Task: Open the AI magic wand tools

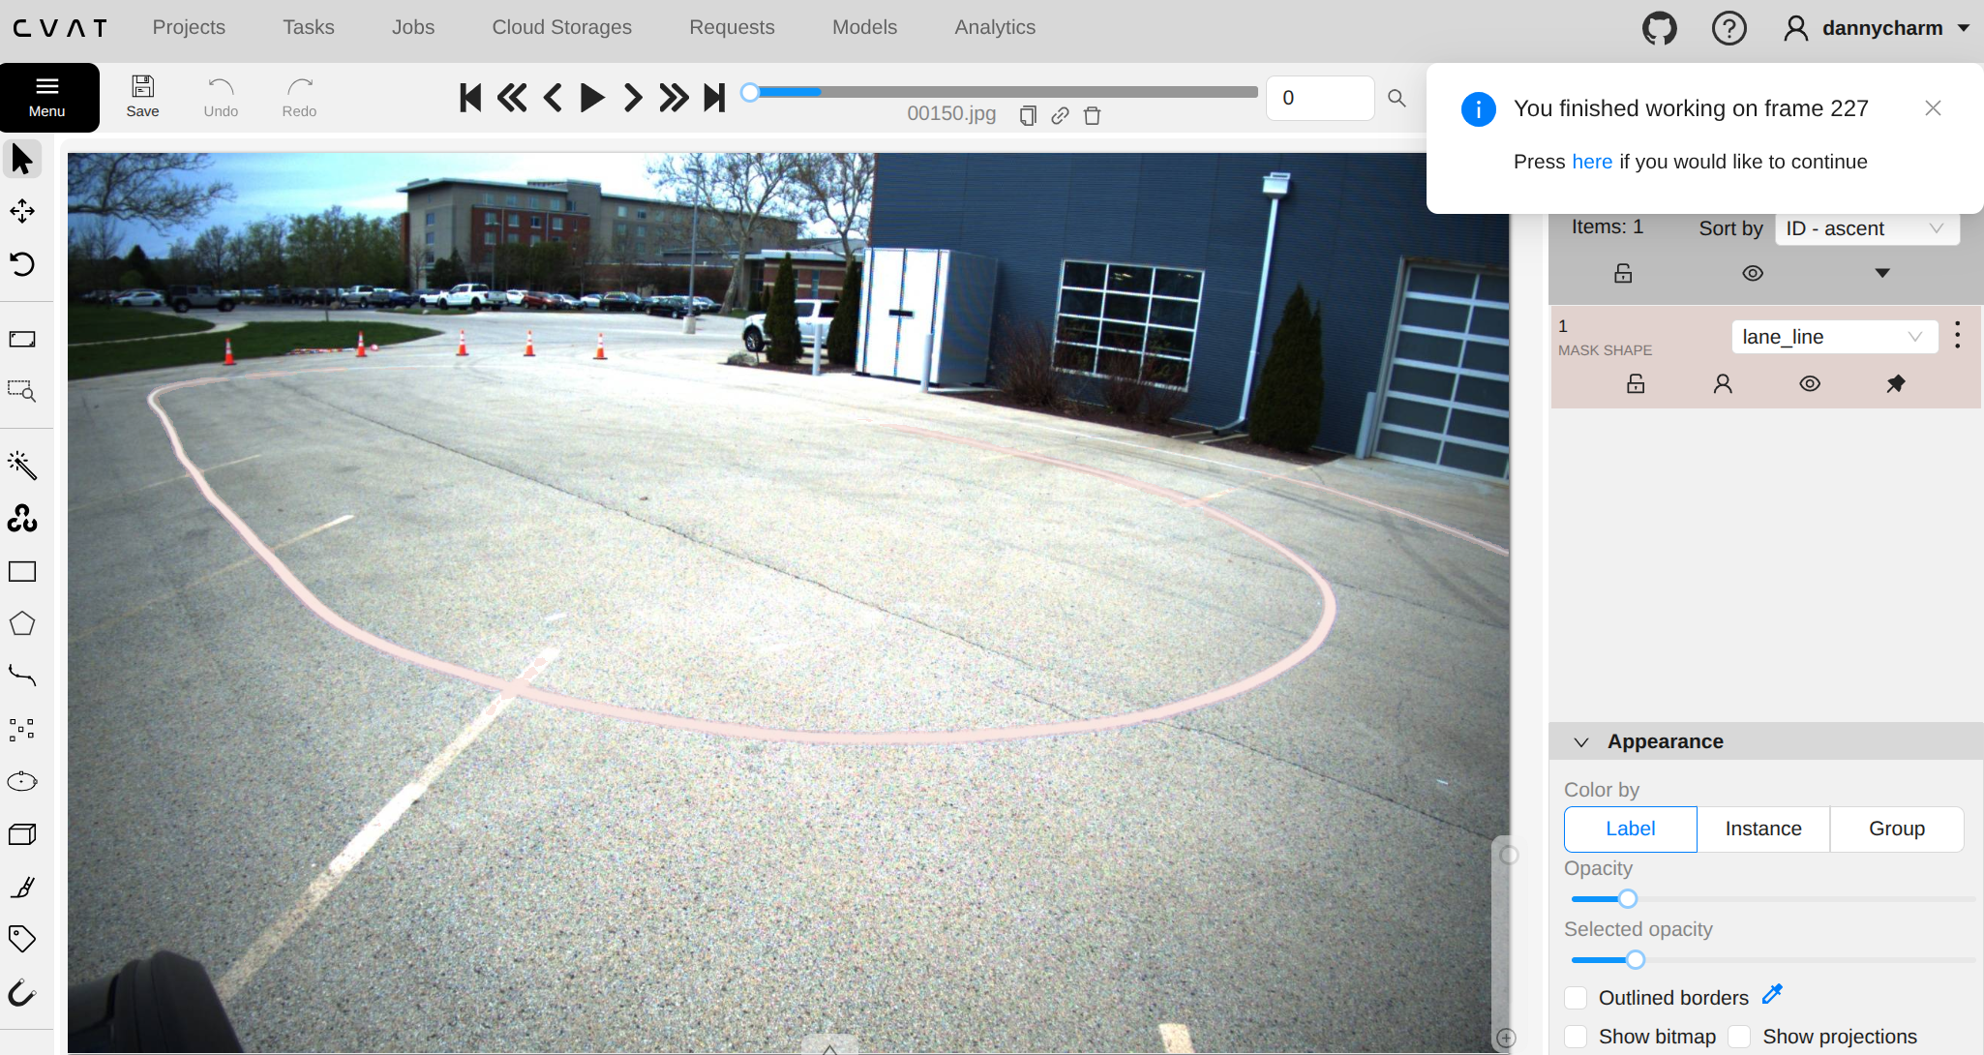Action: (x=22, y=466)
